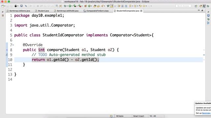This screenshot has height=118, width=211.
Task: Click the Comparator<Student> type text
Action: [x=131, y=35]
